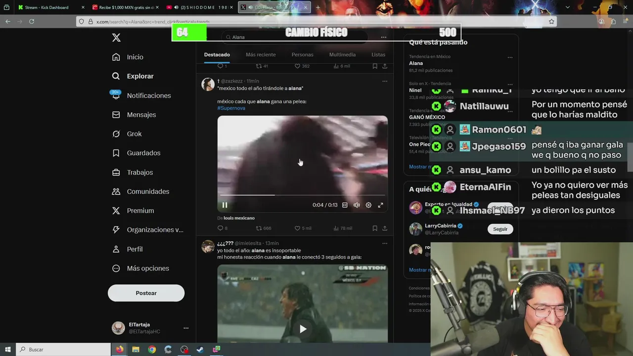The image size is (633, 356).
Task: Open Chrome from the taskbar
Action: click(152, 350)
